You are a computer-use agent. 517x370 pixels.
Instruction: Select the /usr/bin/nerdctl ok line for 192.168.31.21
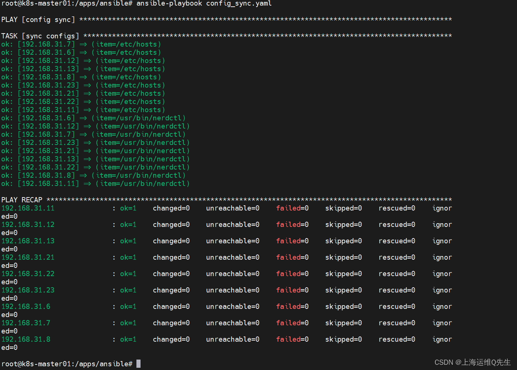(95, 151)
